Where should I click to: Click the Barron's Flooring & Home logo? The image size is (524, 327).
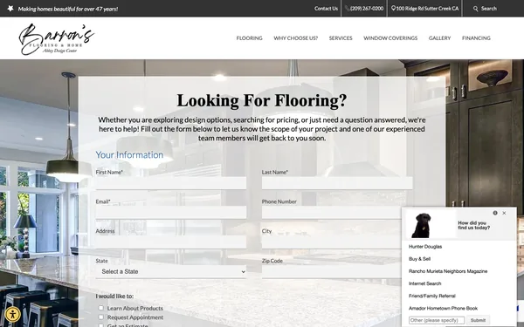click(57, 39)
